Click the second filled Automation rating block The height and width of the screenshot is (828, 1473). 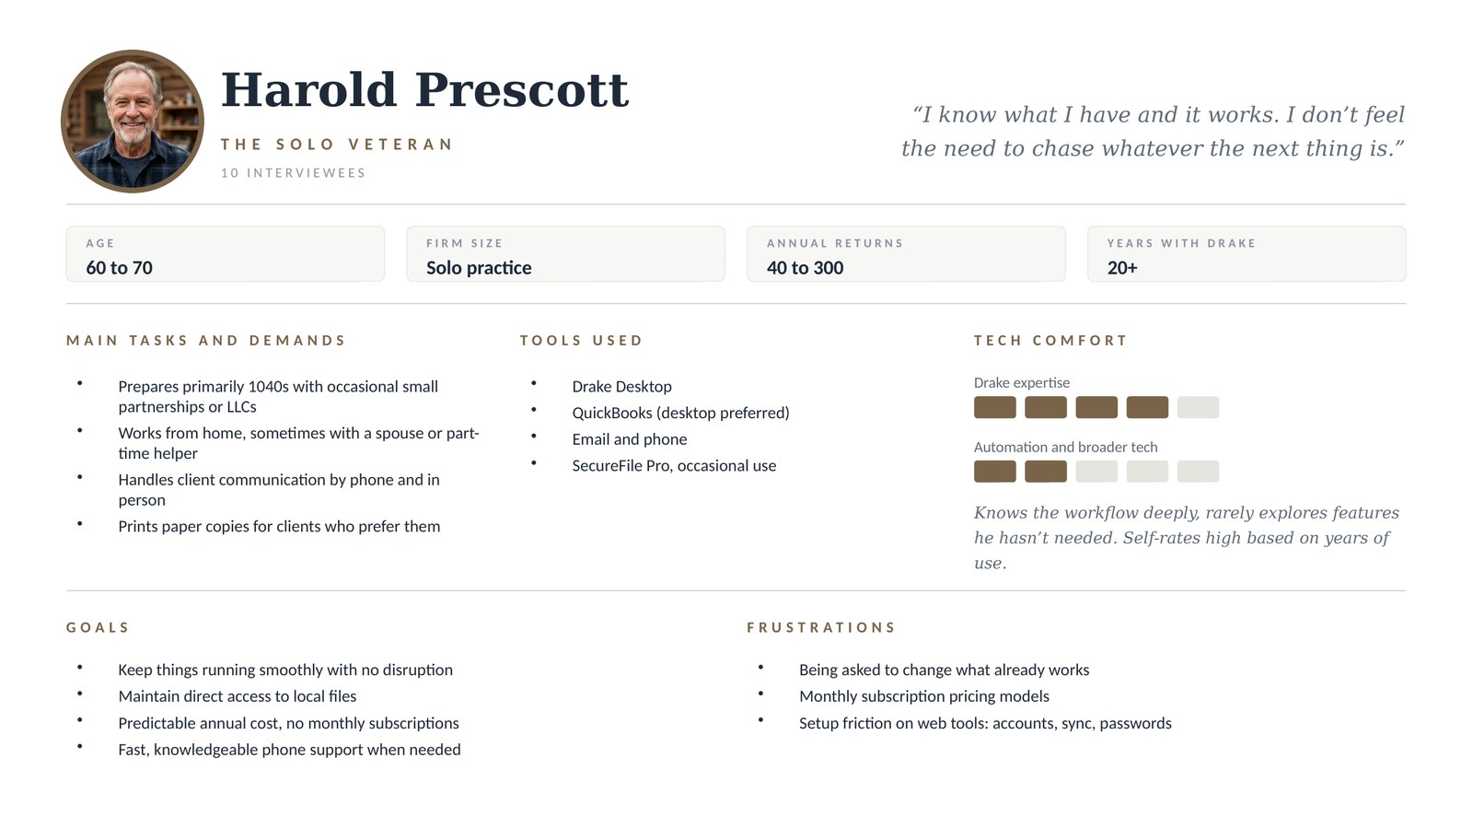1045,472
